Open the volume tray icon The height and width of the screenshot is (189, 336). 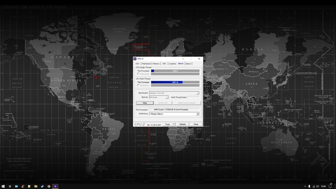[318, 186]
